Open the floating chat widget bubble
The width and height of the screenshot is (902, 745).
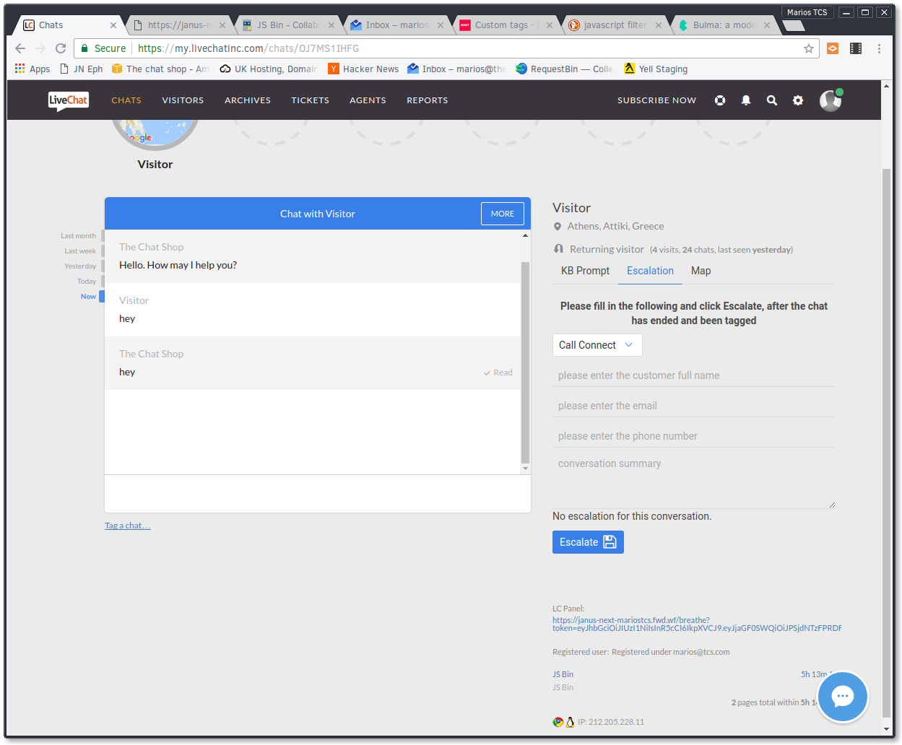coord(843,697)
